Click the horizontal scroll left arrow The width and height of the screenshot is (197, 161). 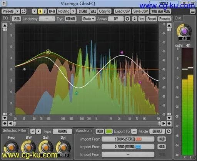tap(10, 123)
